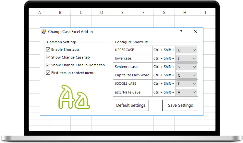
Task: Toggle Show Change Case in Home tab
Action: [48, 65]
